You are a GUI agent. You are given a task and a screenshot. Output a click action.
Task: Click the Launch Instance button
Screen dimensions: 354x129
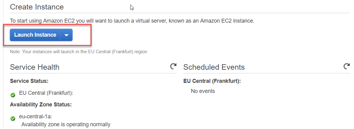click(35, 35)
